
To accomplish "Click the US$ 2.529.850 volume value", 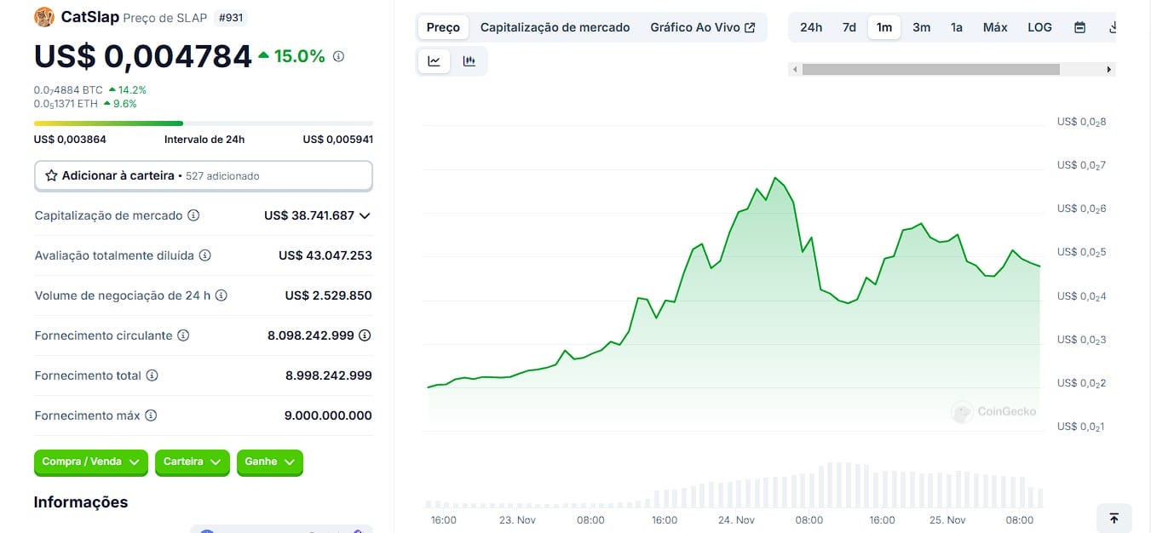I will [x=328, y=295].
